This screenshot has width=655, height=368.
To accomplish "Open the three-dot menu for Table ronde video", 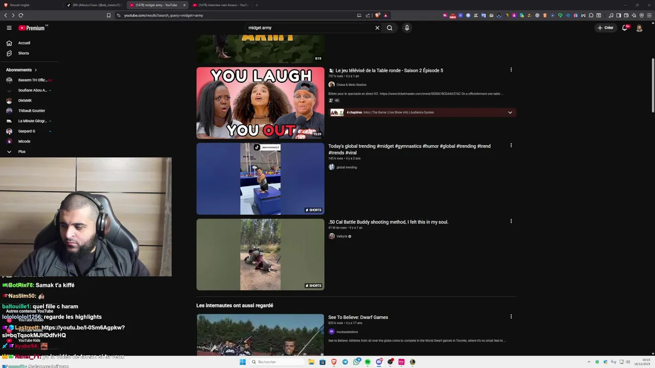I will click(x=511, y=70).
